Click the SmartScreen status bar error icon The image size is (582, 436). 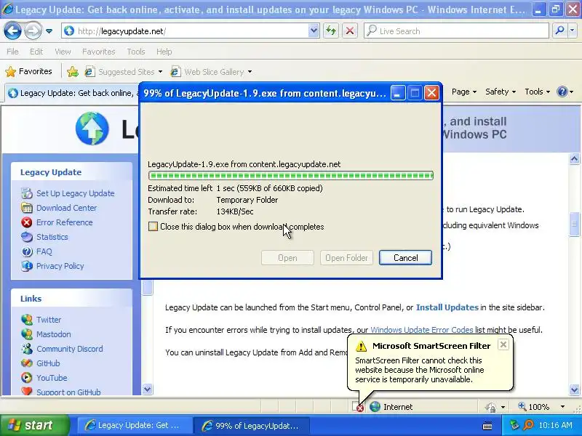(x=357, y=407)
